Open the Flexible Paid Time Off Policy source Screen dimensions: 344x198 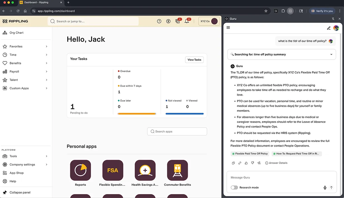(250, 154)
